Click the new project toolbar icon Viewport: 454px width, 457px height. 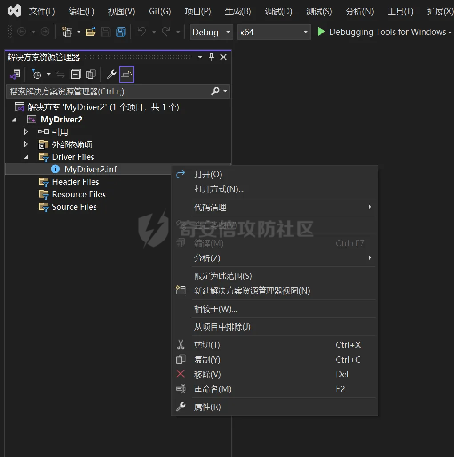click(x=67, y=32)
